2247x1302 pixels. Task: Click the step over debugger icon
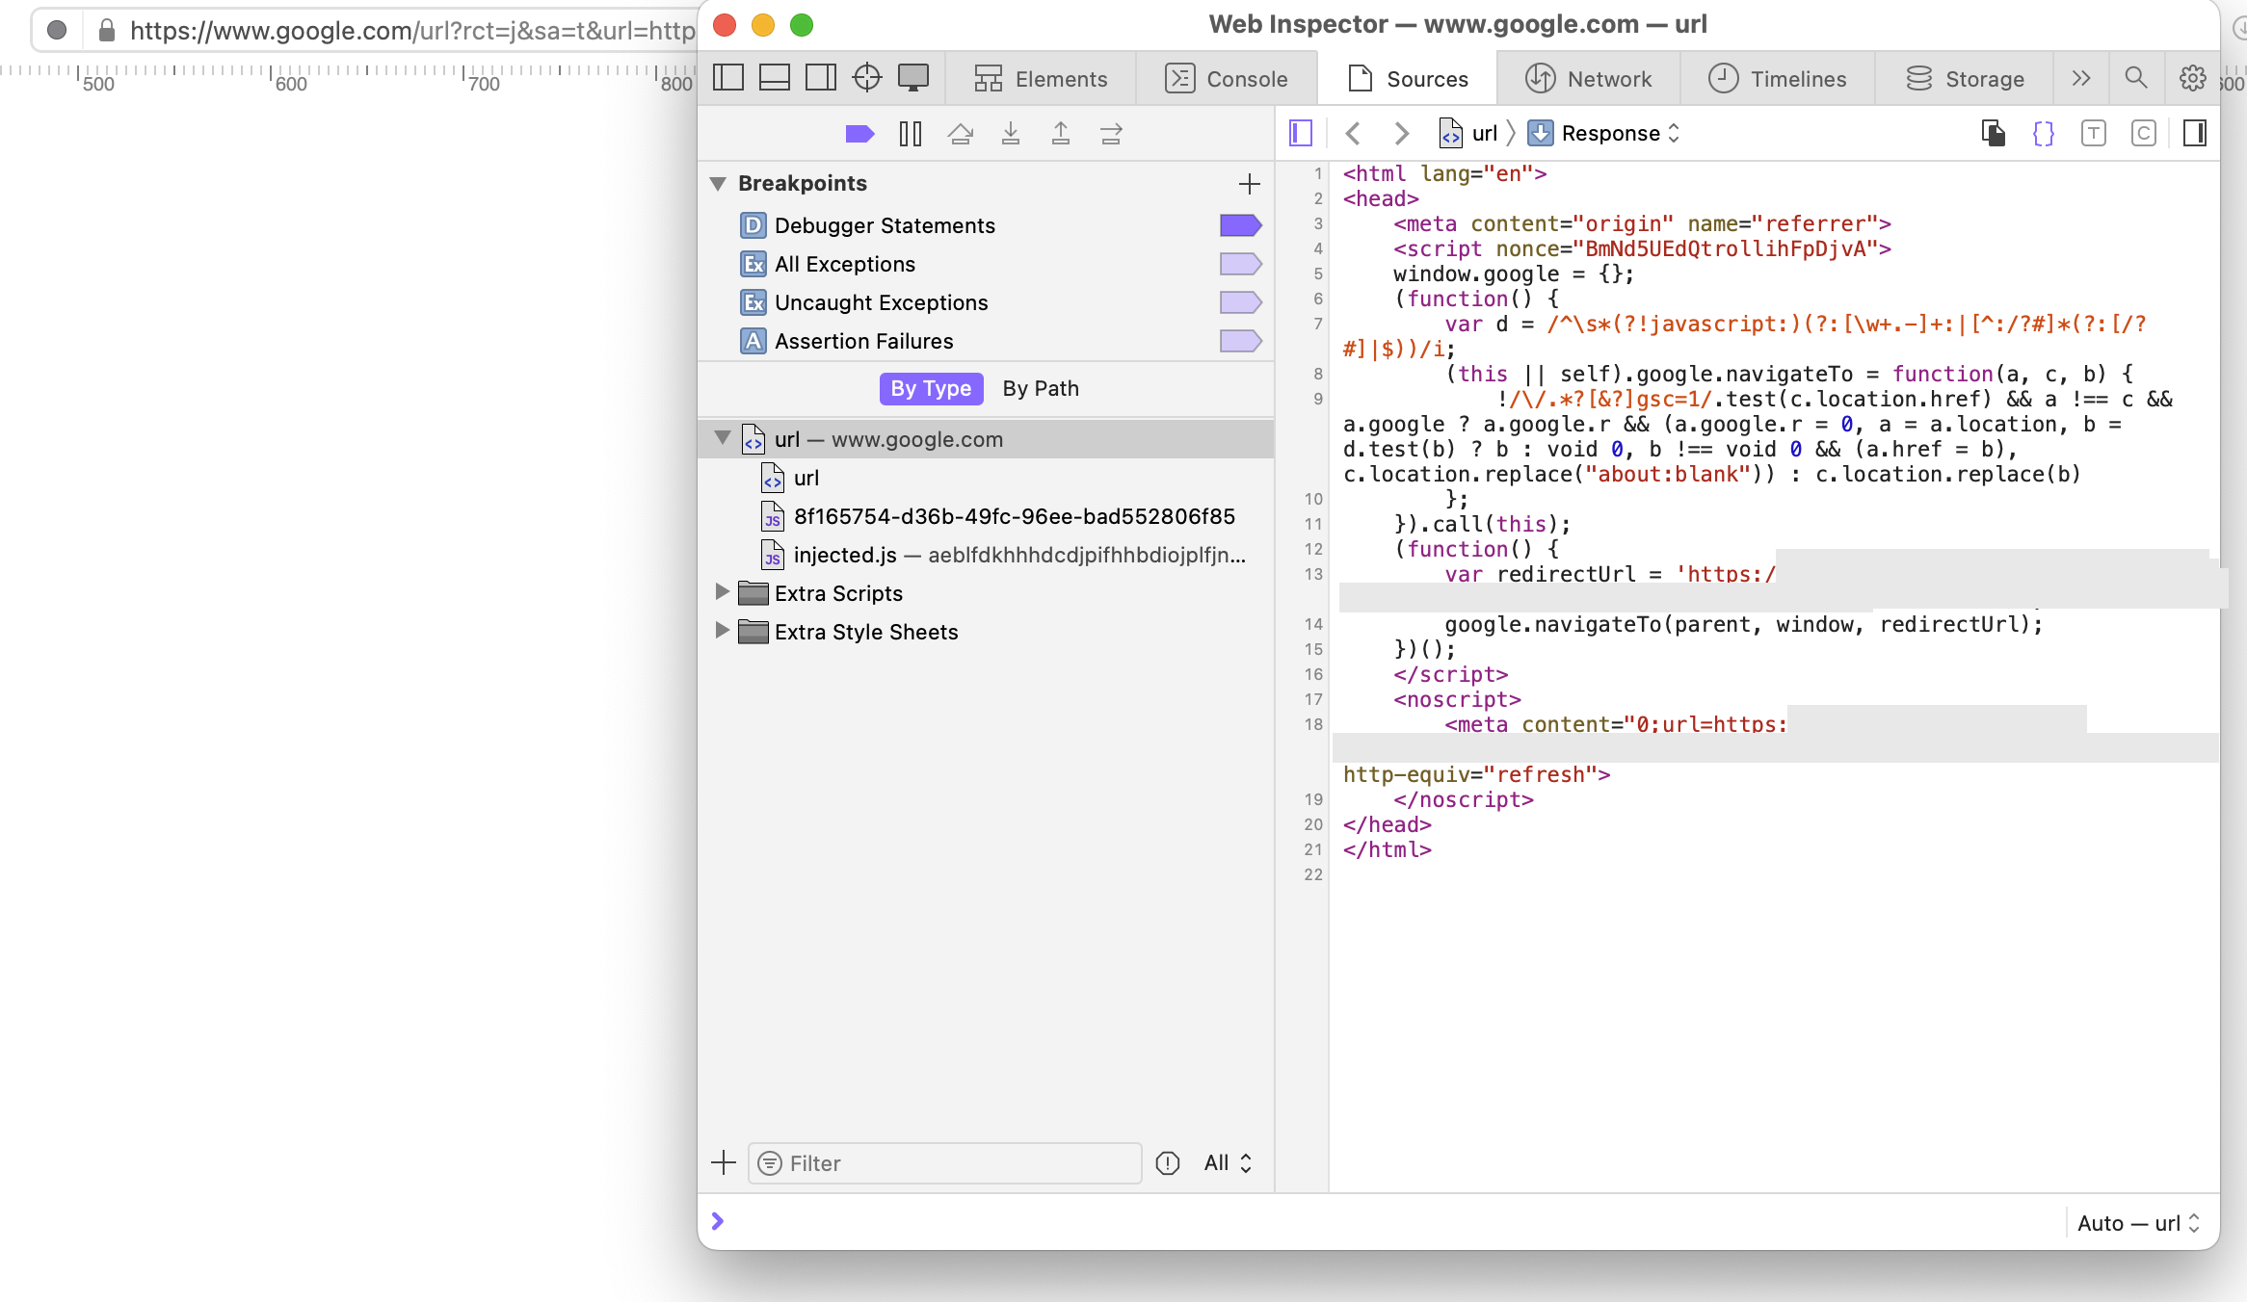960,134
